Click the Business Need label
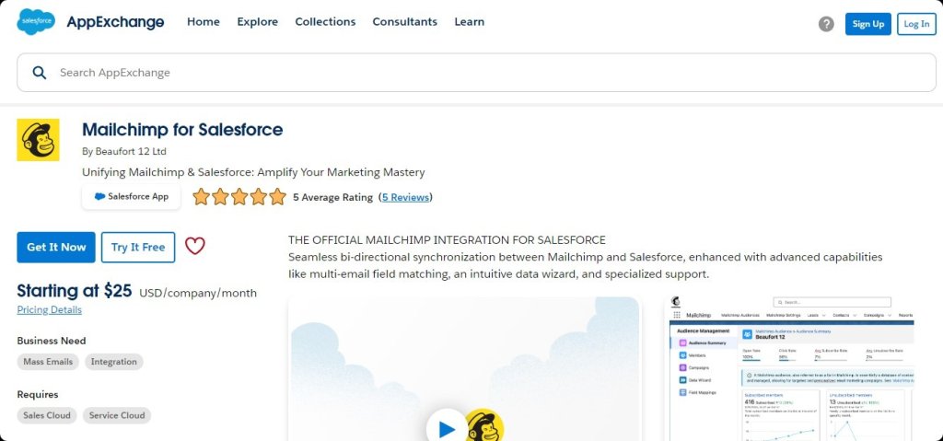This screenshot has height=441, width=943. click(x=52, y=341)
